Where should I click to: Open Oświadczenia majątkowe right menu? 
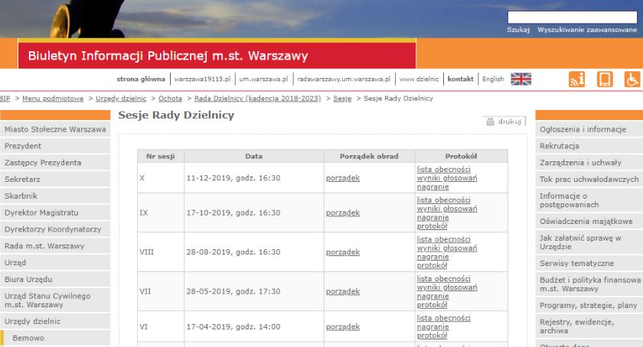coord(589,221)
